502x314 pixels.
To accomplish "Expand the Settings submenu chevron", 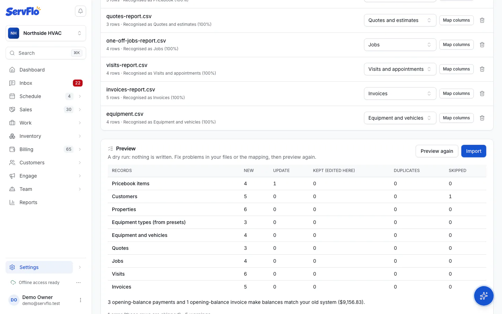I will tap(80, 267).
